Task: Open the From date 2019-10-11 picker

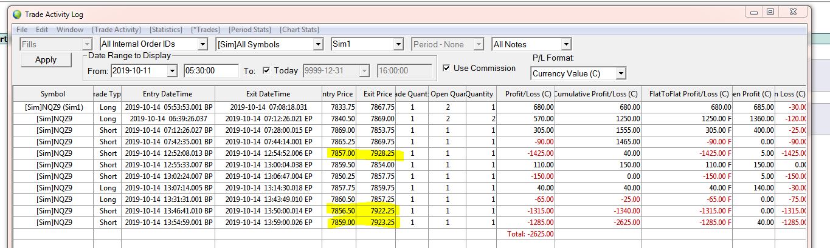Action: 172,71
